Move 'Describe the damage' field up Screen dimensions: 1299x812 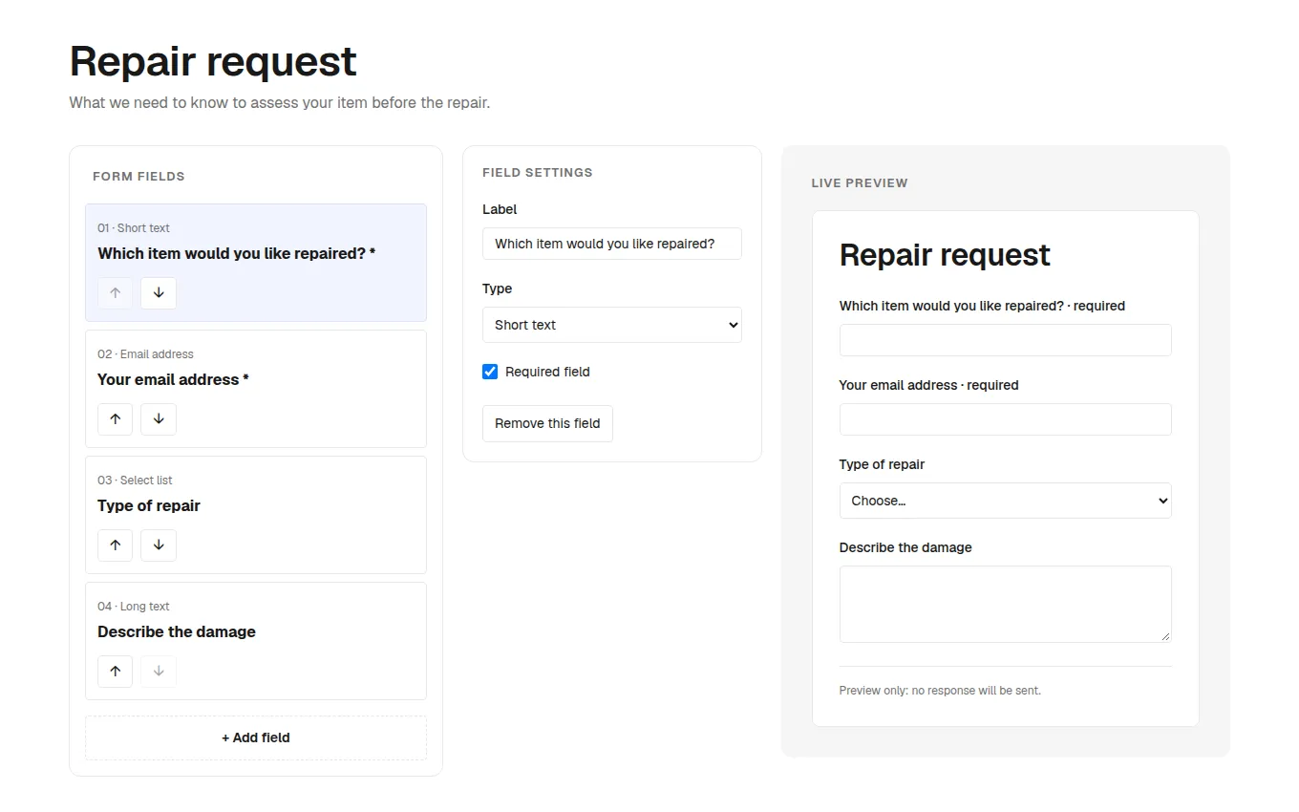pyautogui.click(x=115, y=672)
